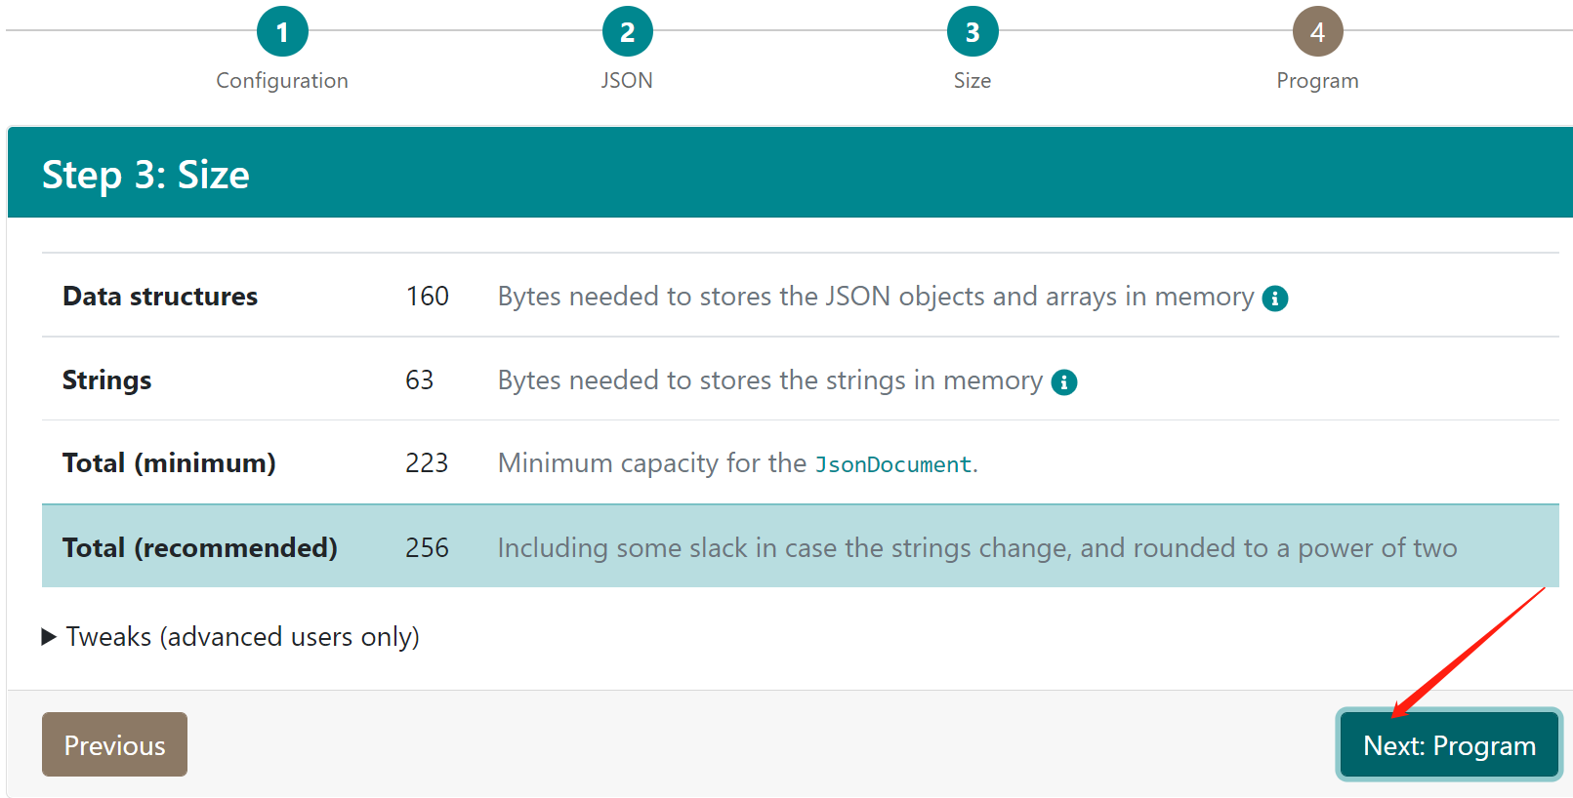Click the disclosure triangle before Tweaks

click(47, 636)
